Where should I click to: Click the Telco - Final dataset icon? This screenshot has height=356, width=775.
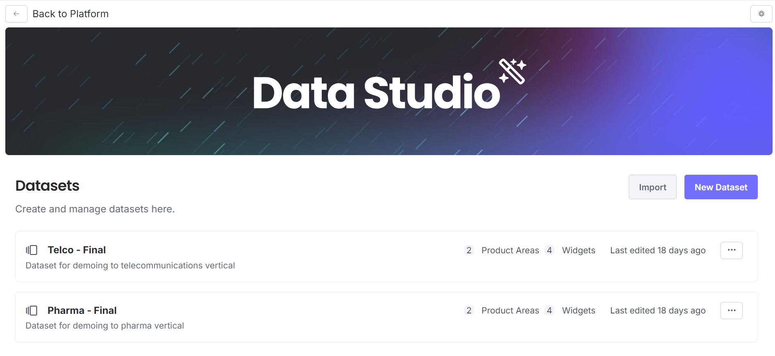32,250
